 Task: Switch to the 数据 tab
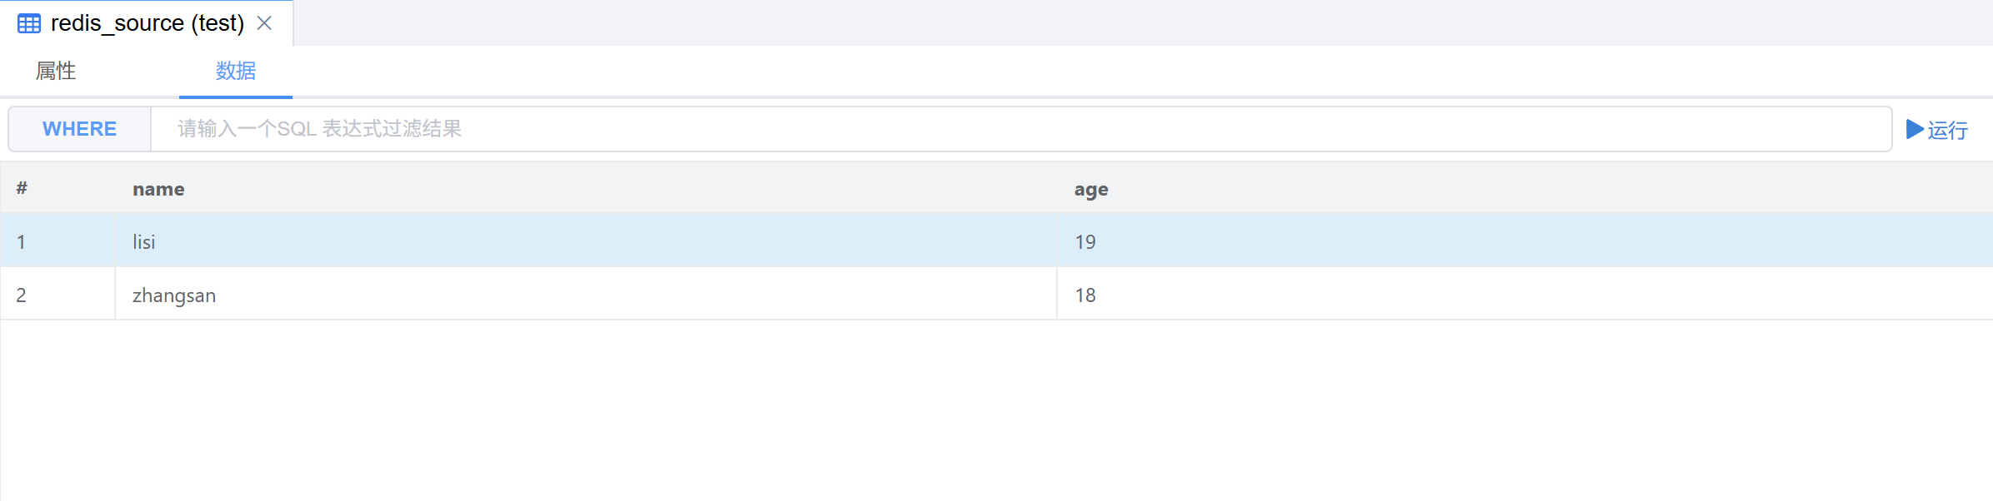[236, 71]
